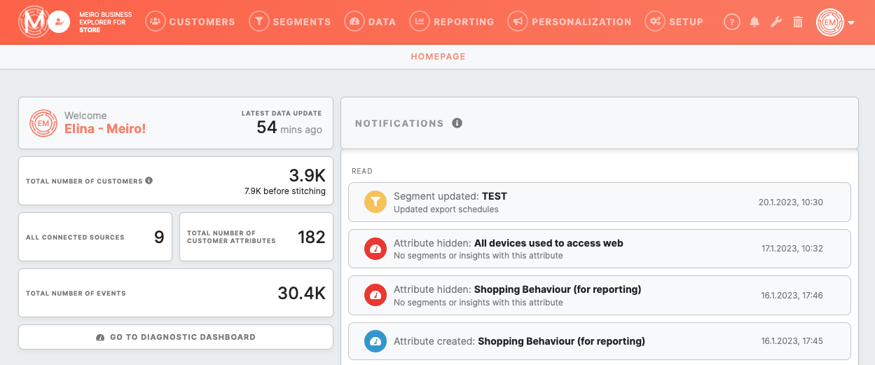Open the Segment updated: TEST notification
Viewport: 875px width, 365px height.
click(600, 202)
